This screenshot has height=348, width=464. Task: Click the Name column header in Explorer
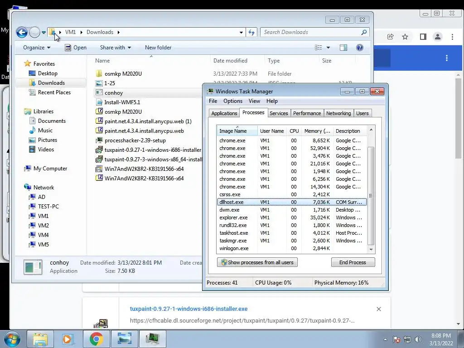tap(102, 61)
